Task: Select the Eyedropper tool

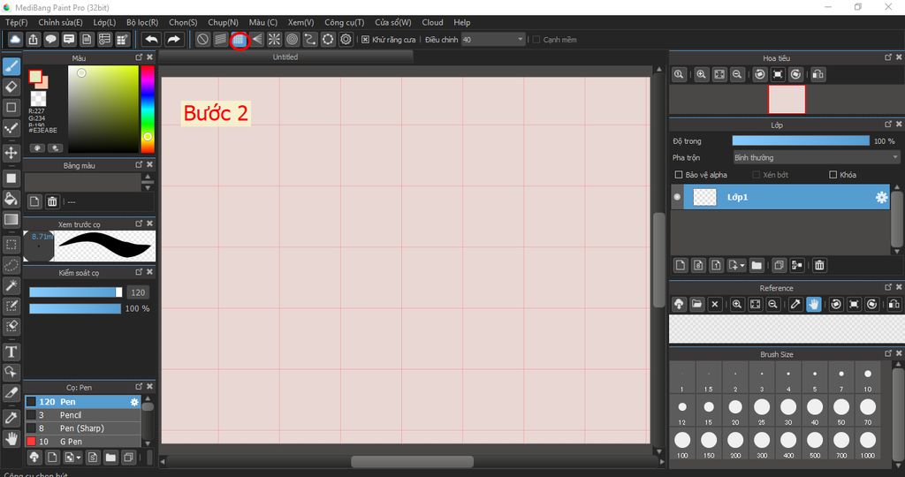Action: pos(11,418)
